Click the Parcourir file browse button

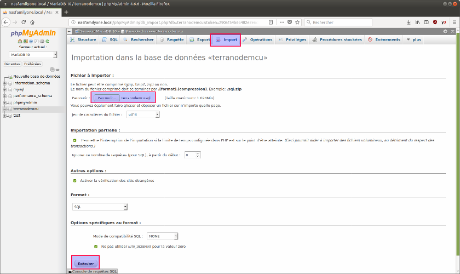[x=108, y=98]
